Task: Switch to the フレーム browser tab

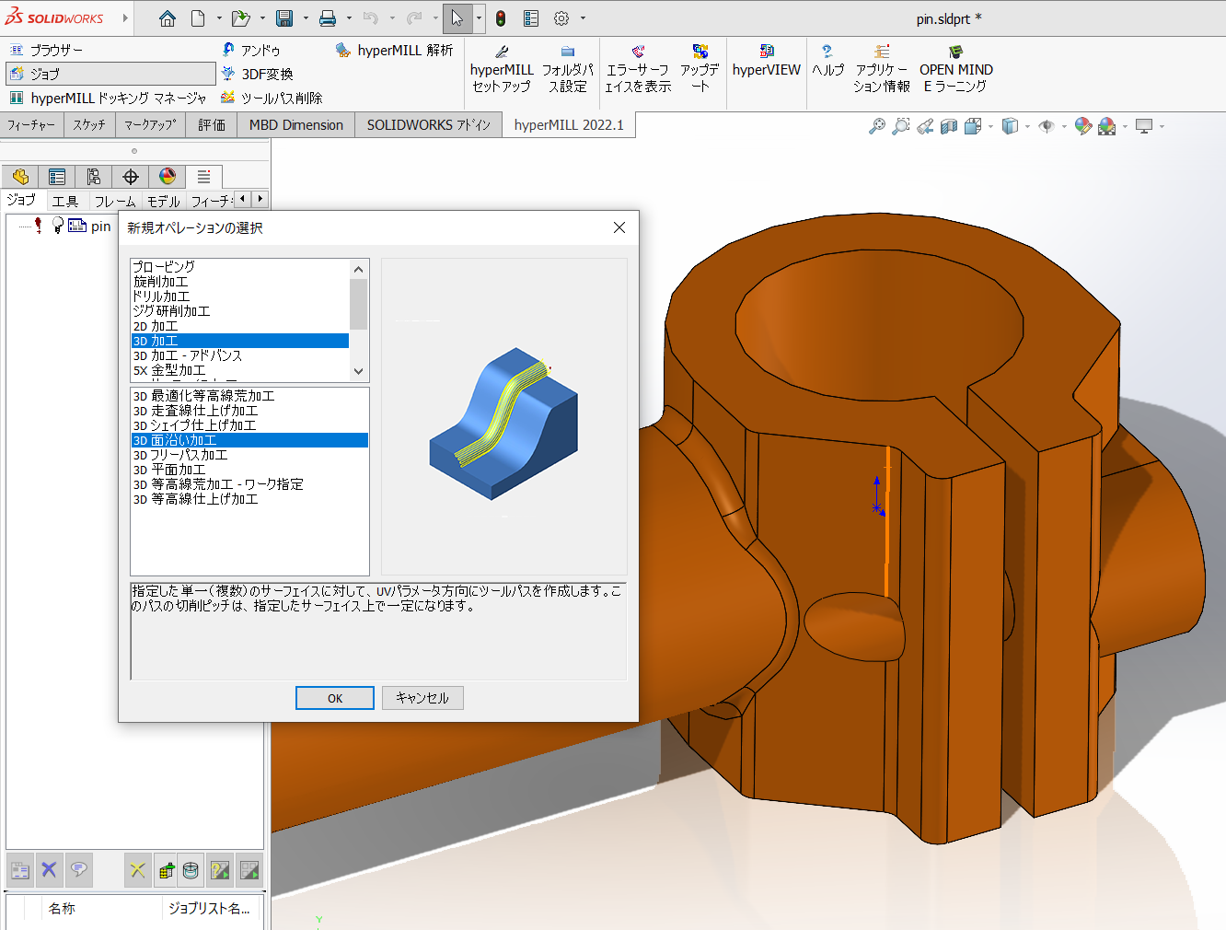Action: tap(115, 201)
